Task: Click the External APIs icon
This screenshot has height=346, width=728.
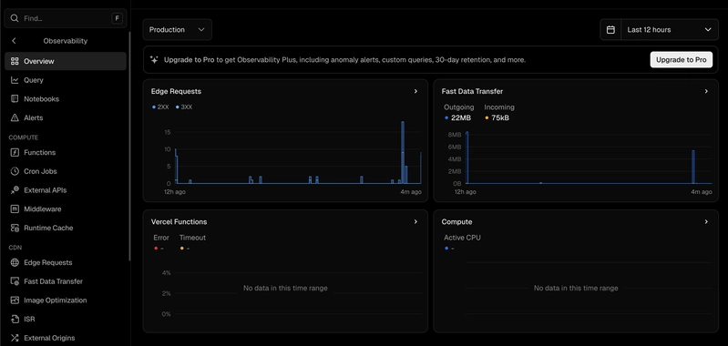Action: click(x=15, y=190)
